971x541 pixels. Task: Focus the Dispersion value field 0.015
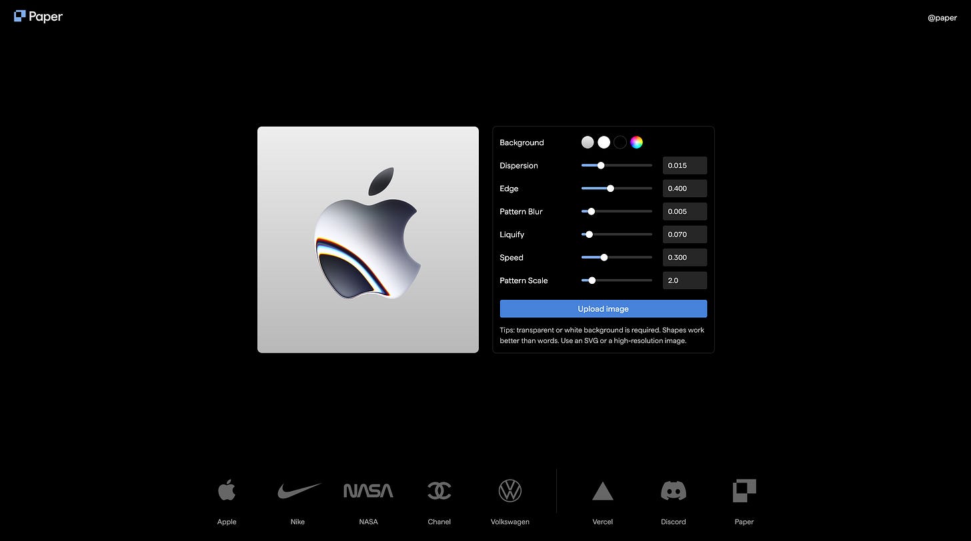tap(685, 165)
